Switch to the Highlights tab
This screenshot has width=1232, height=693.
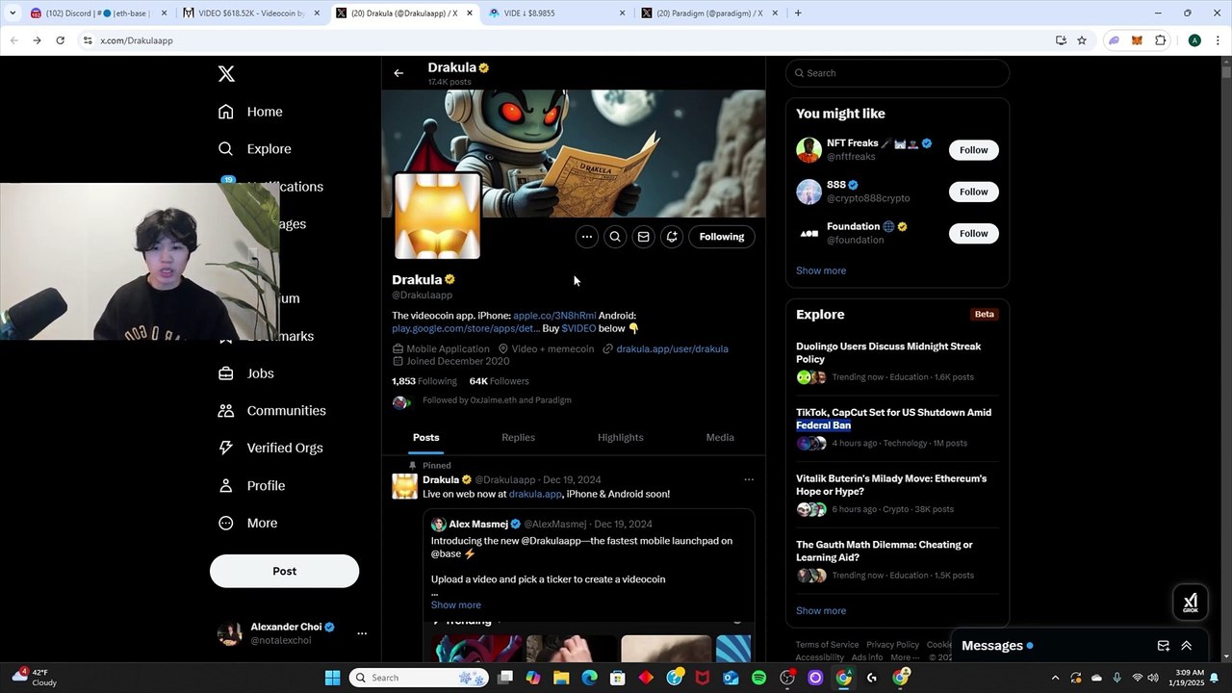(x=620, y=438)
